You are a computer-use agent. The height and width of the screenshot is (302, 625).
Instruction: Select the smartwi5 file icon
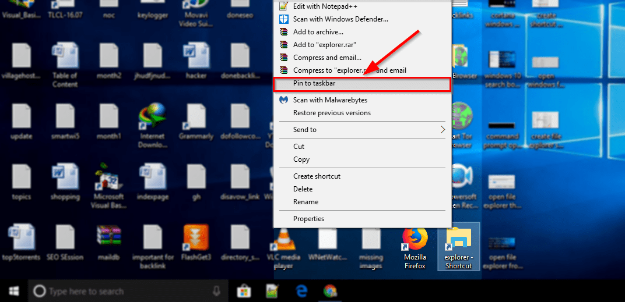(65, 123)
